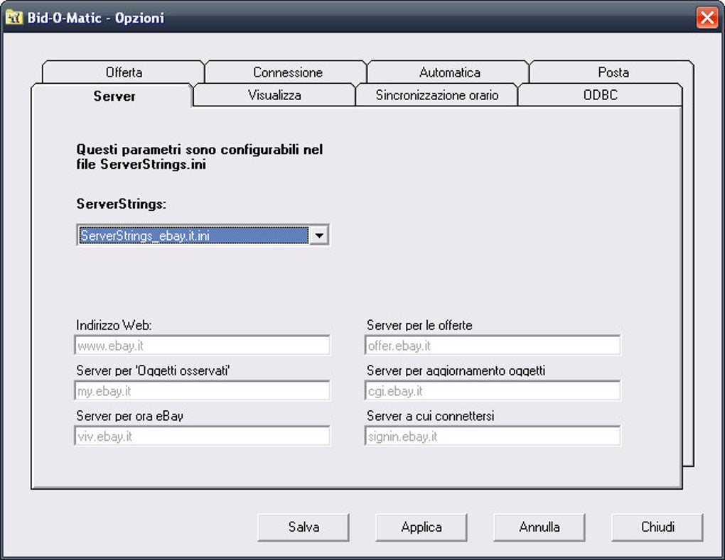
Task: Switch to the Offerta tab
Action: tap(124, 72)
